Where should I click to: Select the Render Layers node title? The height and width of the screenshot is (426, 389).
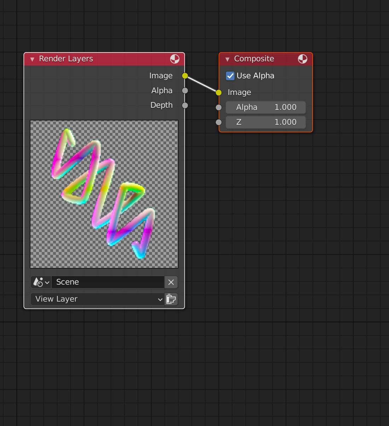[66, 59]
